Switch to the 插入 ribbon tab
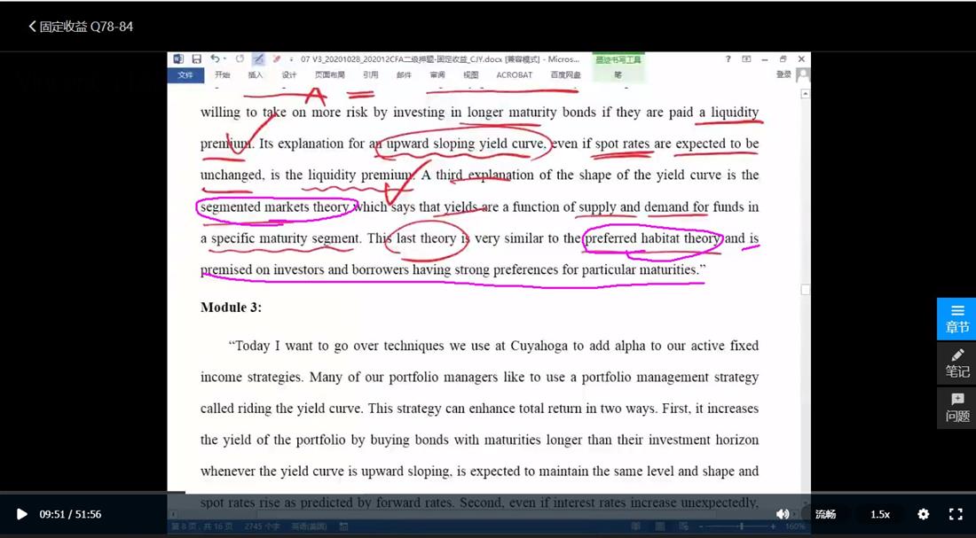The width and height of the screenshot is (976, 538). (256, 74)
